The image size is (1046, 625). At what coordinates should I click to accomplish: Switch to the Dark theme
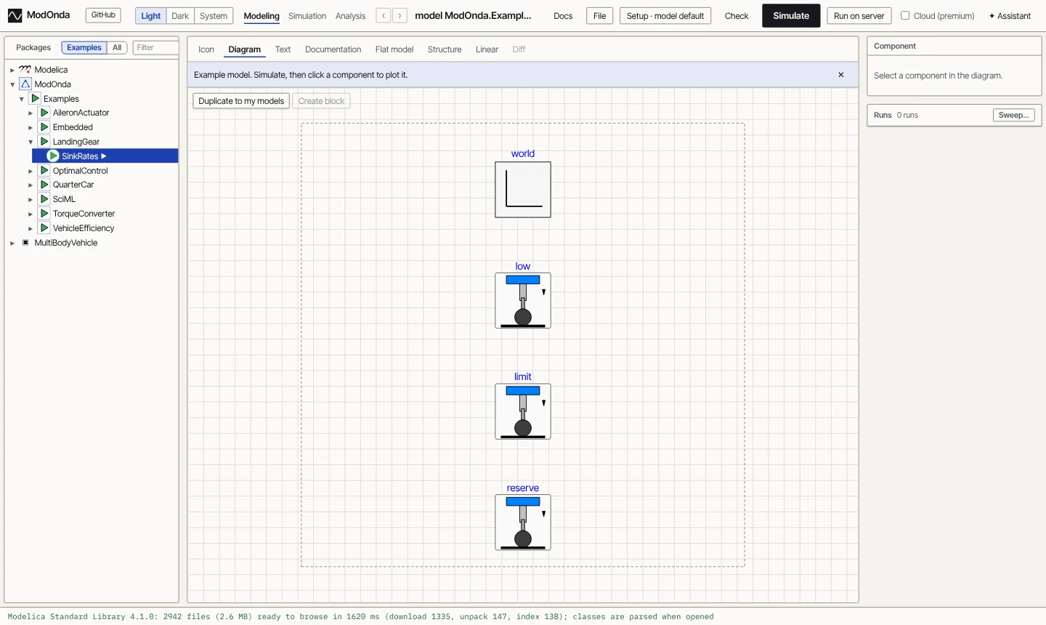pyautogui.click(x=180, y=16)
